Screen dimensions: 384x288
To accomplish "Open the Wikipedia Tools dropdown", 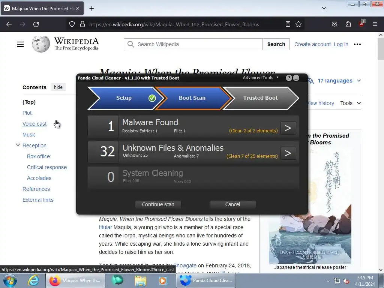I will click(350, 103).
